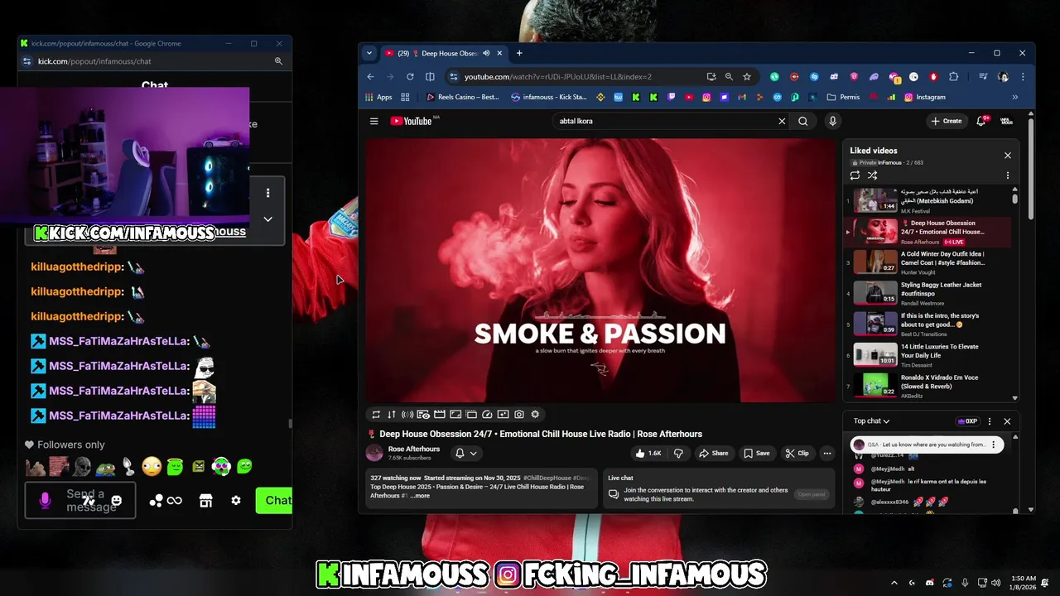Open Chrome tab search dropdown arrow

[x=369, y=53]
